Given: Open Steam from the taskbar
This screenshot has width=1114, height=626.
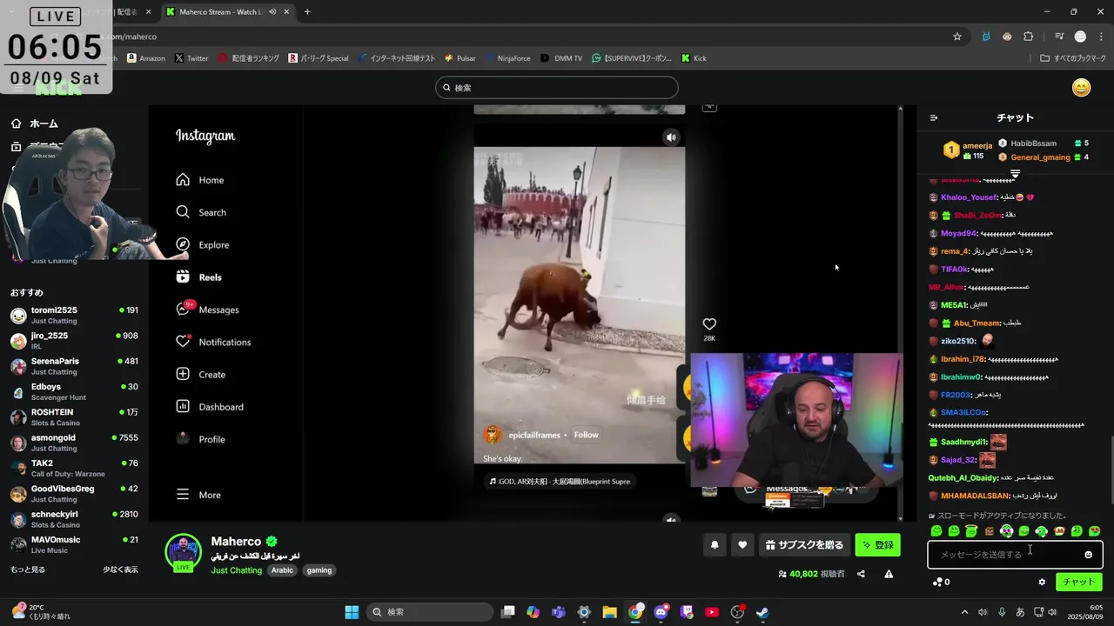Looking at the screenshot, I should (762, 612).
